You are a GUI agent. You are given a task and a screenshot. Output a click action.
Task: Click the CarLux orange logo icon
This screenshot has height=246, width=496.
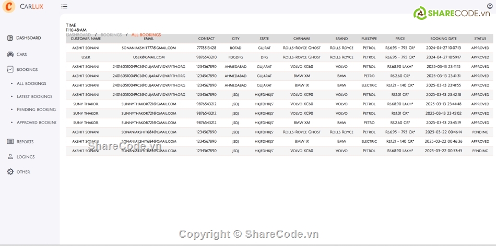tap(9, 6)
